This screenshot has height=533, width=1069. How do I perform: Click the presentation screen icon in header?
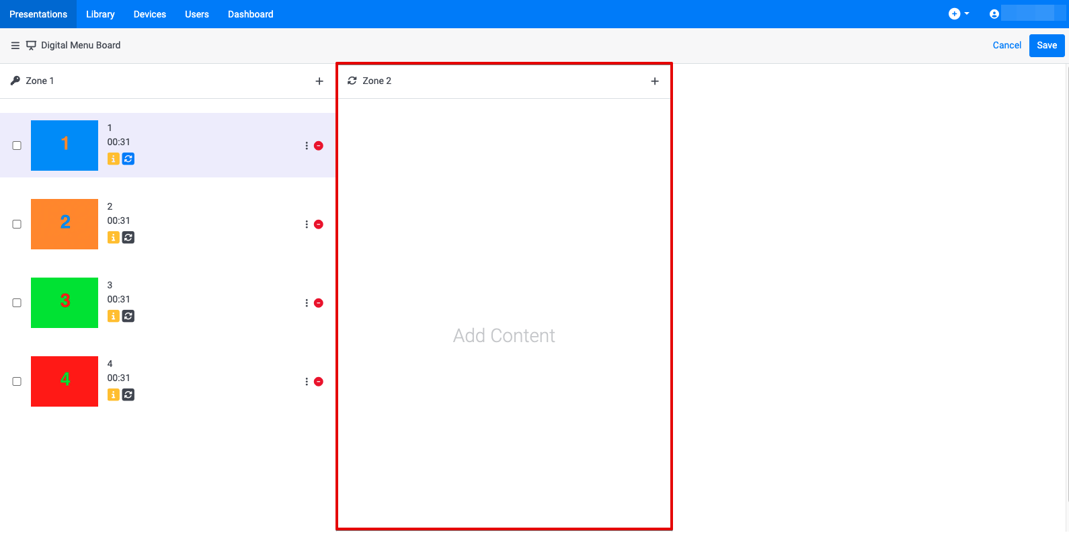(31, 46)
